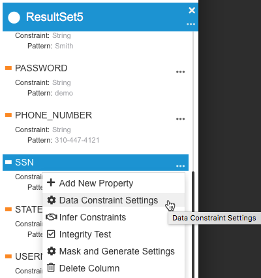
Task: Click the white circle icon beside ResultSet5
Action: [14, 18]
